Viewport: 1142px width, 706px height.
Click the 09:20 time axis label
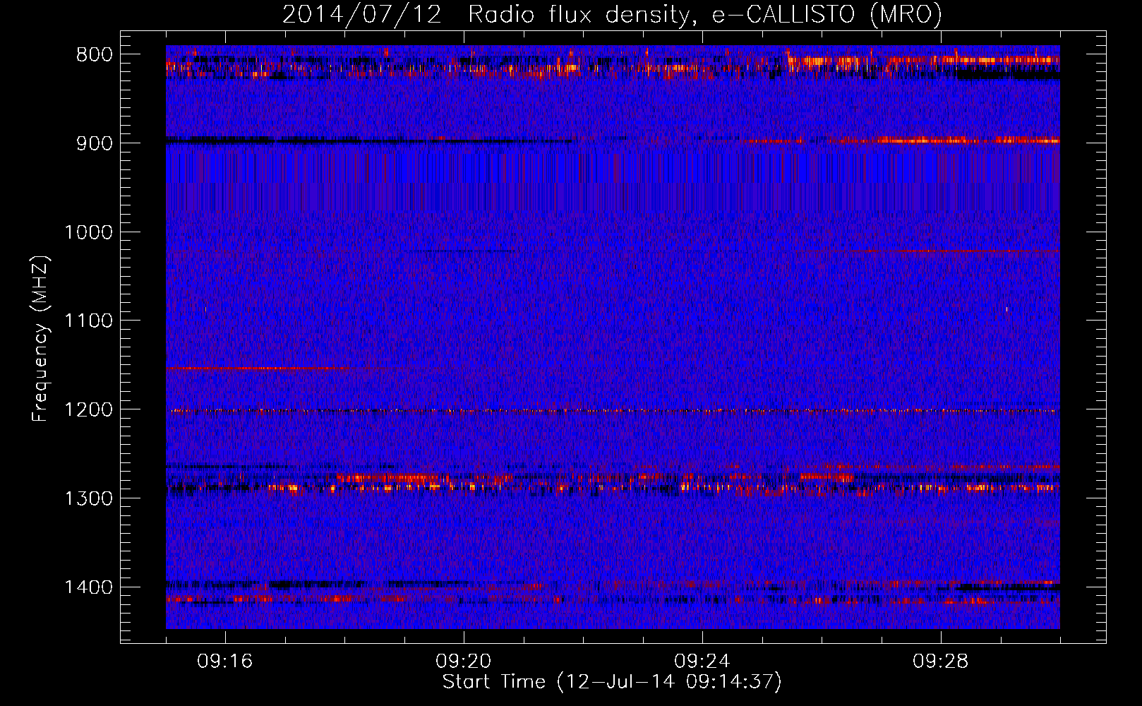coord(463,662)
